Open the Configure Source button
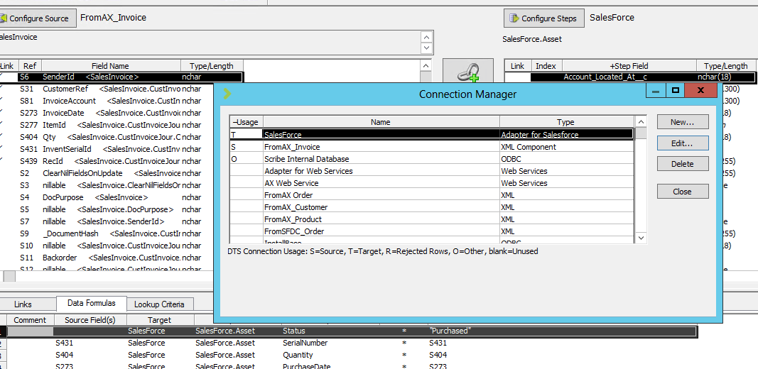The height and width of the screenshot is (369, 758). tap(38, 18)
